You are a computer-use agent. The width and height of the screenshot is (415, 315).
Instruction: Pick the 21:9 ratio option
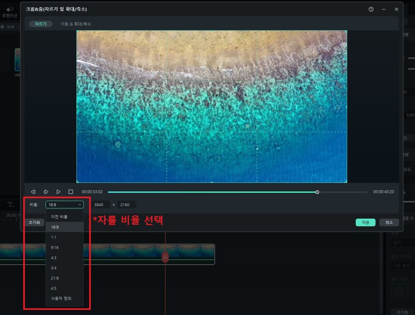[55, 278]
